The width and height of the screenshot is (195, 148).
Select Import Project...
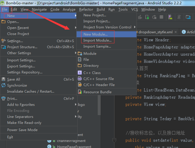(x=107, y=21)
